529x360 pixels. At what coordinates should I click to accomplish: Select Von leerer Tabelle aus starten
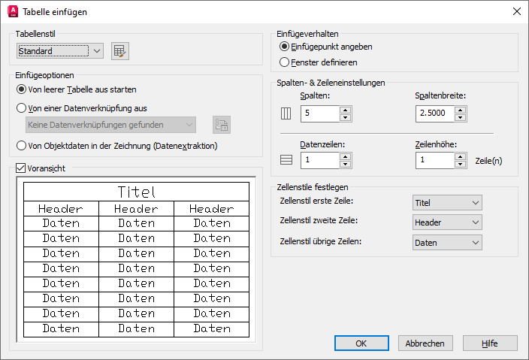(22, 90)
